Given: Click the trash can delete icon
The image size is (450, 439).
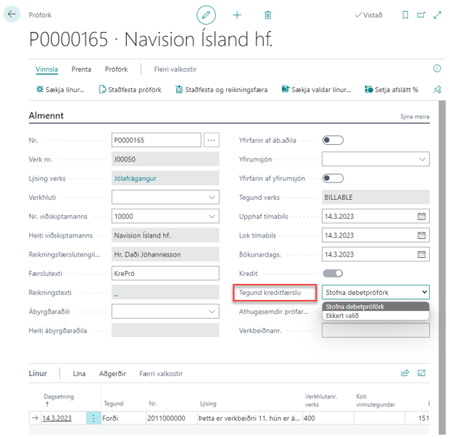Looking at the screenshot, I should [267, 15].
